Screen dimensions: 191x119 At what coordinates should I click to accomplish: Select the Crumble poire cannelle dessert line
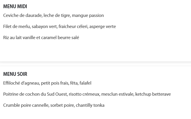tap(54, 105)
